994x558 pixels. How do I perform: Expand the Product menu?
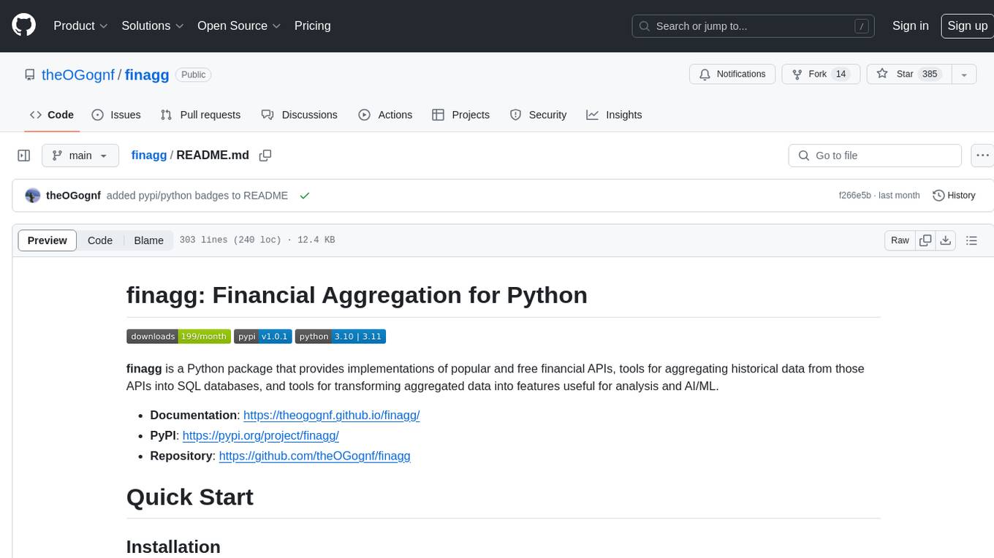[x=80, y=26]
